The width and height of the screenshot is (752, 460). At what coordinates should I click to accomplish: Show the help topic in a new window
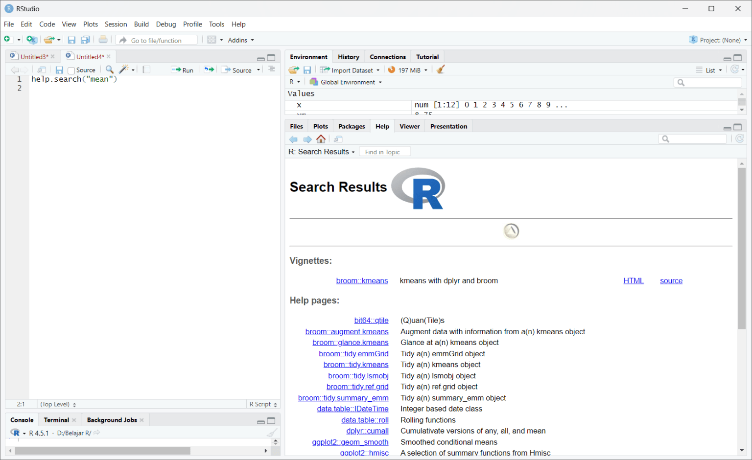[338, 139]
